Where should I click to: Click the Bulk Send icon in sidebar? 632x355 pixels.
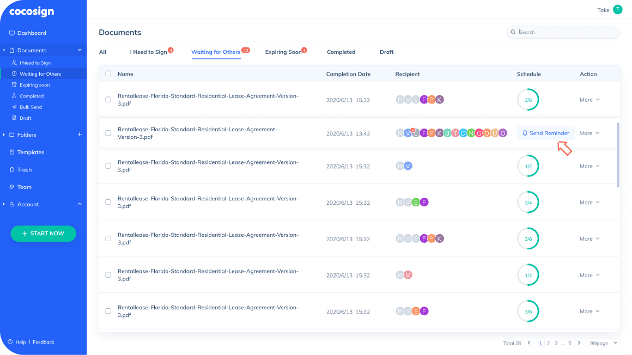[x=14, y=107]
